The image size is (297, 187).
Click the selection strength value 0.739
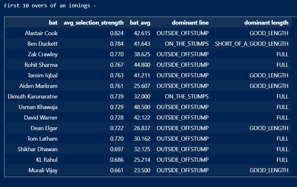click(117, 97)
